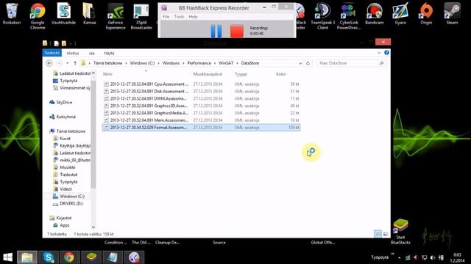The width and height of the screenshot is (471, 264).
Task: Switch to the Jaa ribbon tab
Action: [91, 53]
